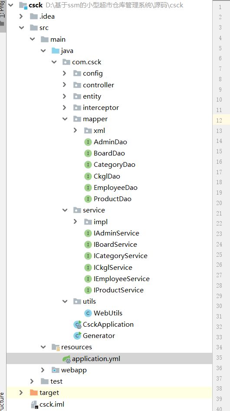Click the application.yml Spring config icon
This screenshot has width=230, height=411.
click(x=66, y=359)
